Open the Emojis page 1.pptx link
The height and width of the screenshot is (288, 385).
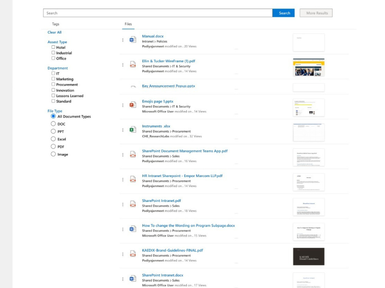(157, 101)
